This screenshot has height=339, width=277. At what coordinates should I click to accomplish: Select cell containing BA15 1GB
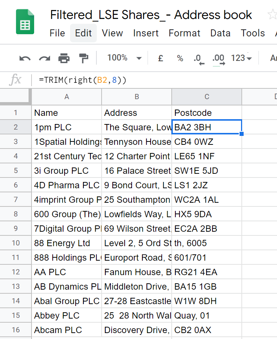click(207, 287)
